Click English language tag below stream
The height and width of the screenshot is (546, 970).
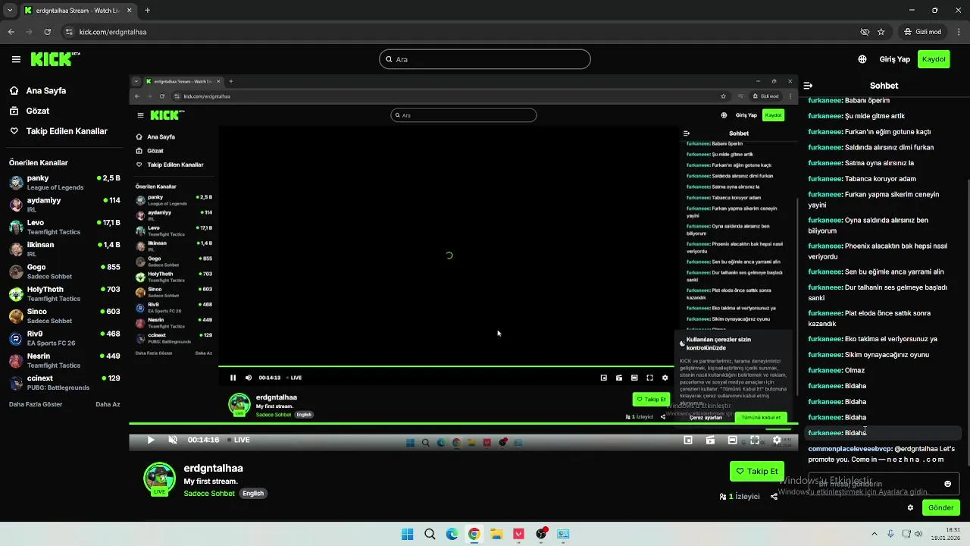click(x=253, y=494)
